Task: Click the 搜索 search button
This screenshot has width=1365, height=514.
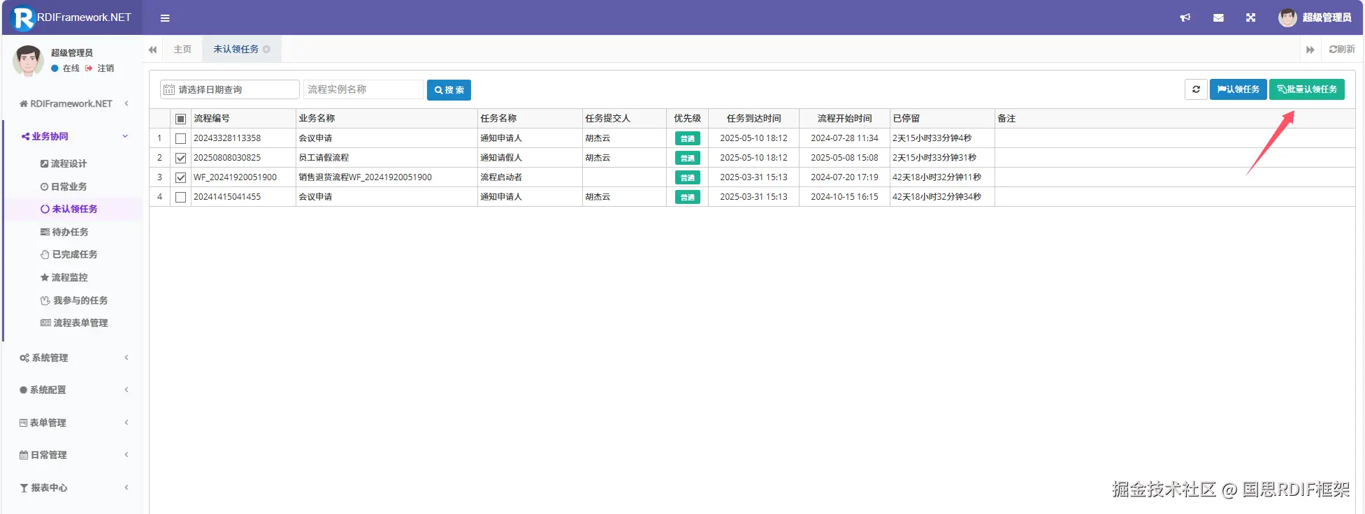Action: tap(449, 89)
